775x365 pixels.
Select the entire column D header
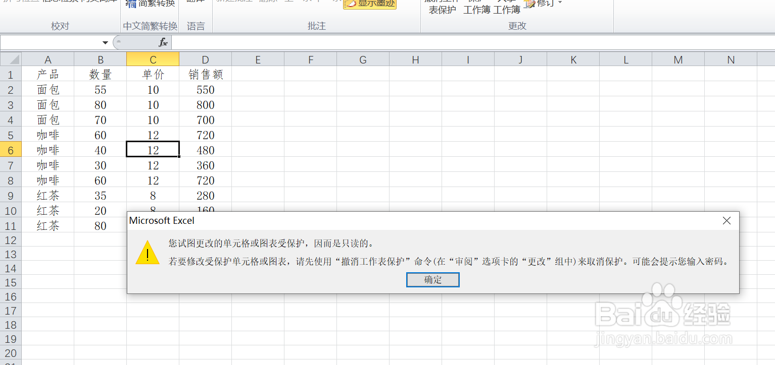click(205, 59)
